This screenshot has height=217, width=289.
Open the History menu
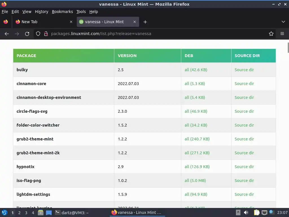coord(42,12)
